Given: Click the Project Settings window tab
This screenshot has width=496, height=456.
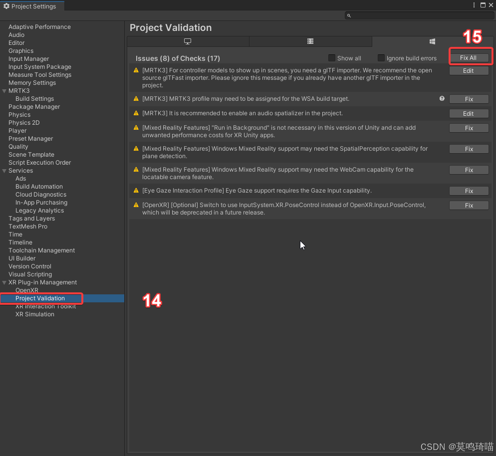Looking at the screenshot, I should click(x=31, y=6).
